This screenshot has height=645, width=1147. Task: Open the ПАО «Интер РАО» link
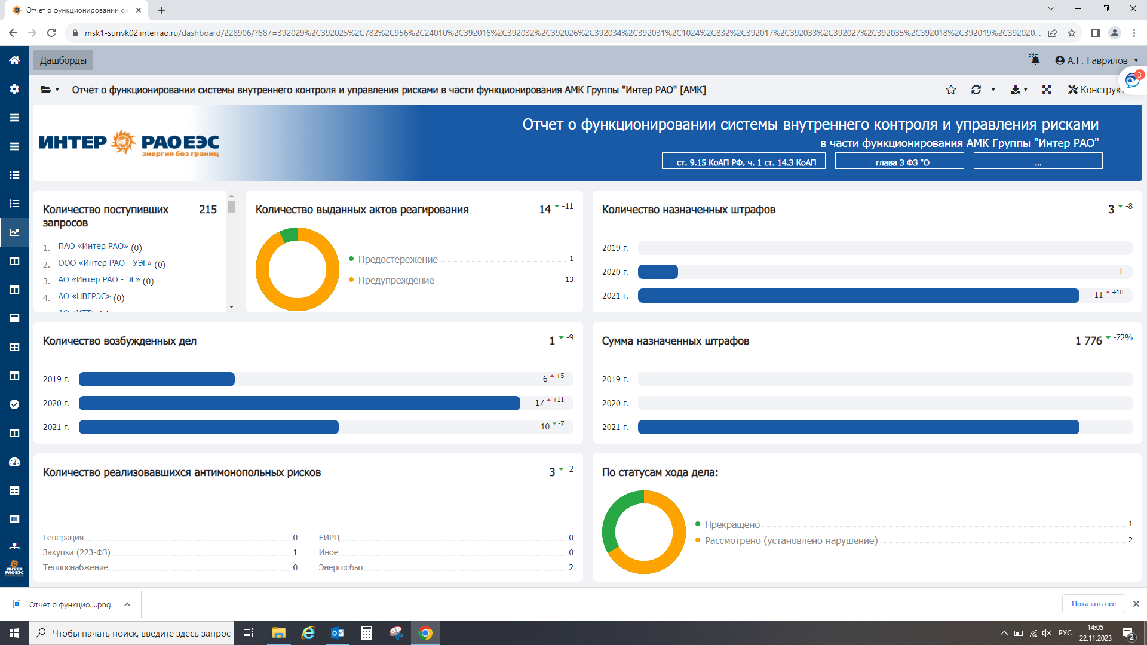tap(93, 246)
